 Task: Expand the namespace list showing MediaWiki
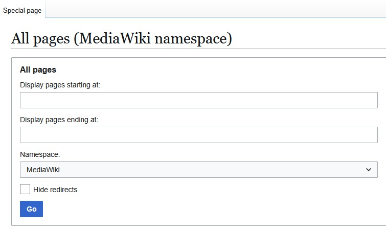click(x=198, y=170)
